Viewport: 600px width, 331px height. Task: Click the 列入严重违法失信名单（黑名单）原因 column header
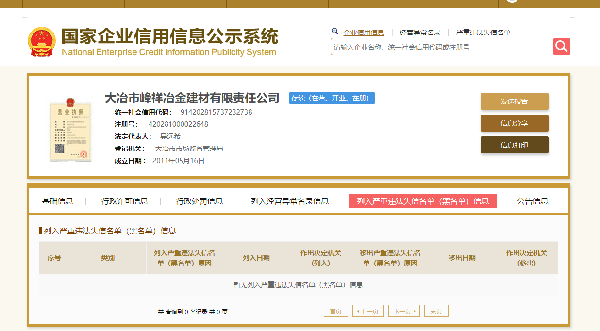click(184, 258)
